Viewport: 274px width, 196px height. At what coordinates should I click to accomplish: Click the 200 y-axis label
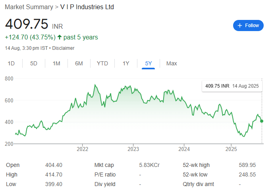(x=9, y=144)
